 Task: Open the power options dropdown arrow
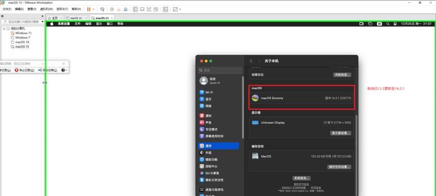click(93, 9)
